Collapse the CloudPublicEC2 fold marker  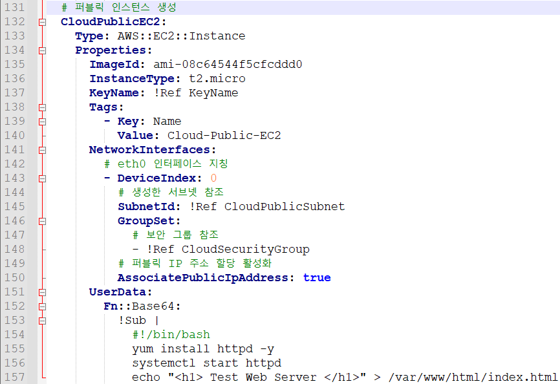pos(42,22)
